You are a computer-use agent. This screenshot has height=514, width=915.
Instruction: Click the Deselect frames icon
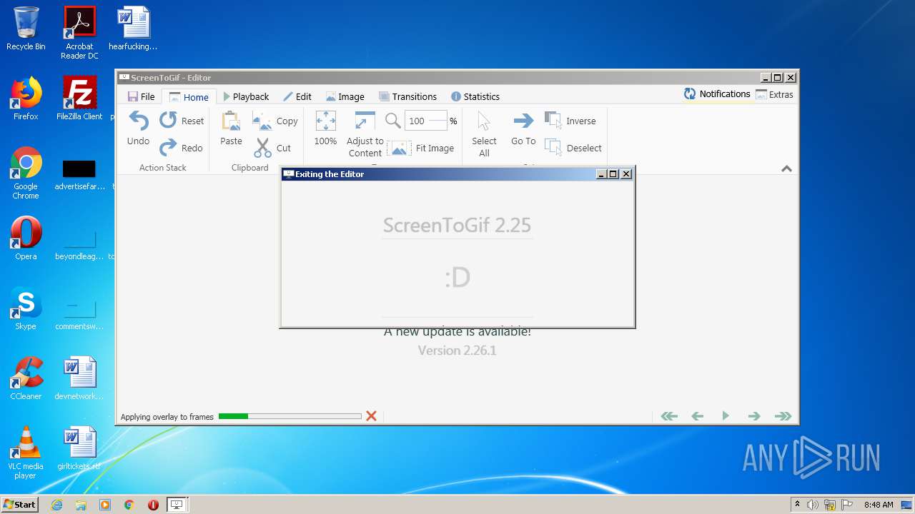(553, 147)
